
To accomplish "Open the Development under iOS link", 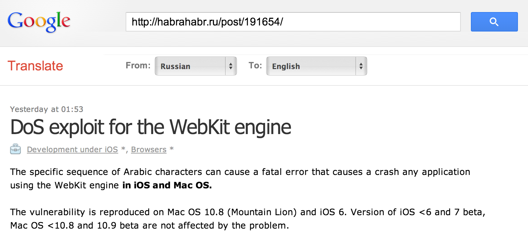I will [72, 149].
